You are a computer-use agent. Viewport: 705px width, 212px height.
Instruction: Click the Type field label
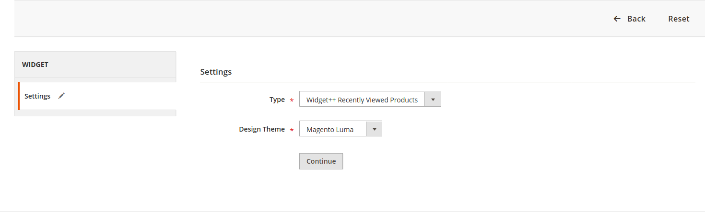[277, 100]
